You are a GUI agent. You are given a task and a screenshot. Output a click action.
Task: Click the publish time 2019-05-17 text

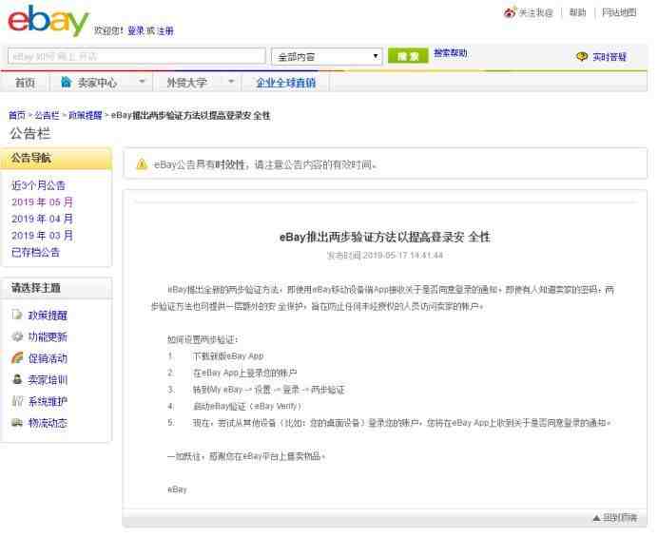385,255
